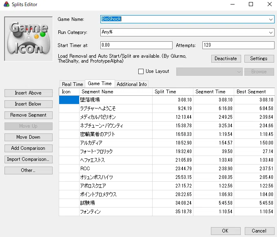This screenshot has width=277, height=237.
Task: Click the Segment Name column header
Action: point(116,92)
